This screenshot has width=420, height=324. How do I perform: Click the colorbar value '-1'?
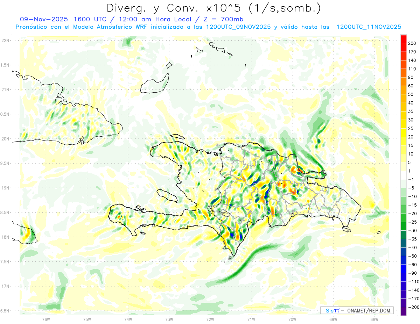411,179
